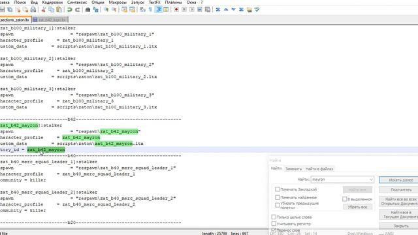Print the current document via toolbar
Image resolution: width=418 pixels, height=235 pixels.
33,10
